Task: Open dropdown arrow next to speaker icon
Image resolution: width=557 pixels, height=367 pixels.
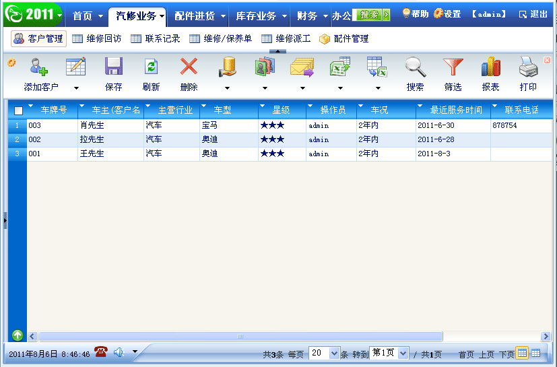Action: [x=135, y=352]
